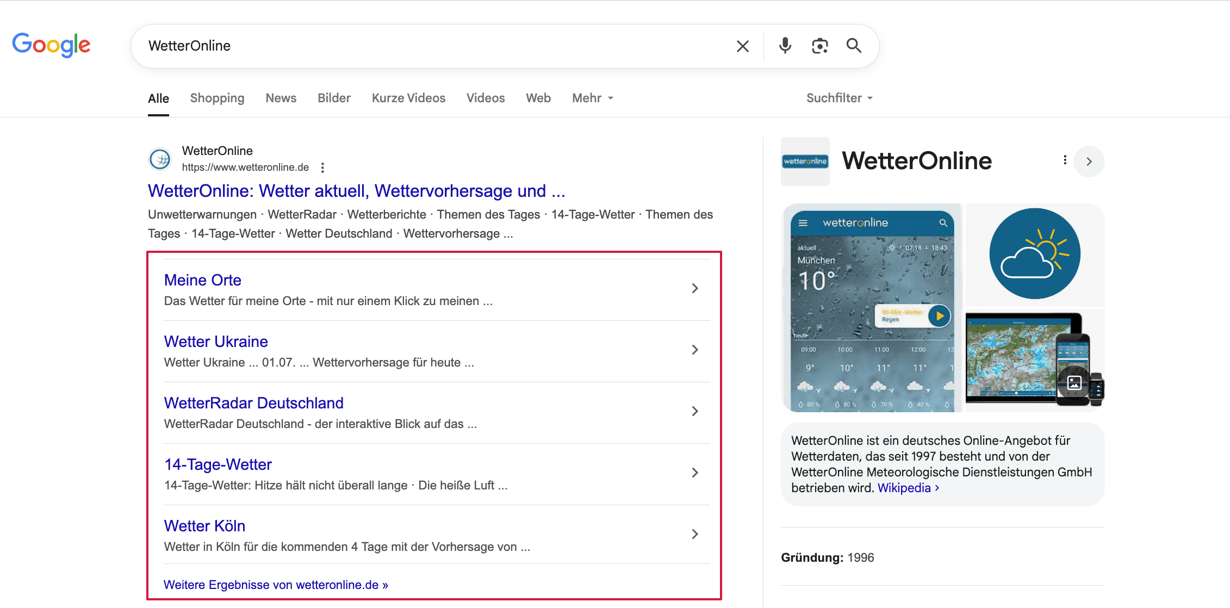Open the 14-Tage-Wetter sitelink
The image size is (1230, 608).
click(x=218, y=464)
